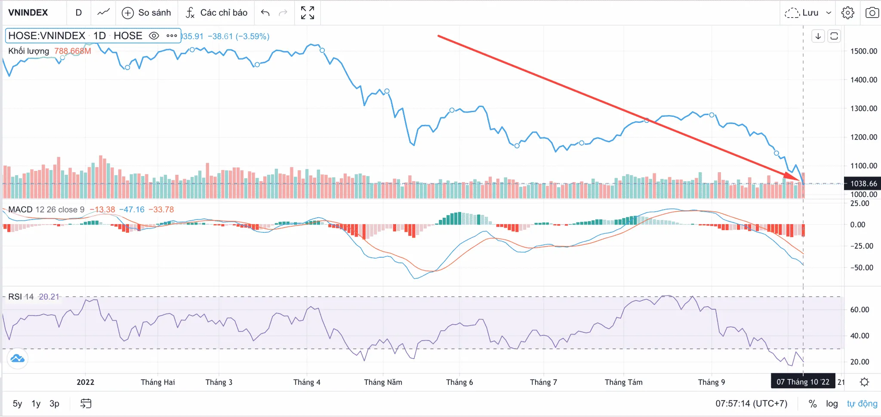
Task: Take a chart snapshot with camera icon
Action: coord(872,13)
